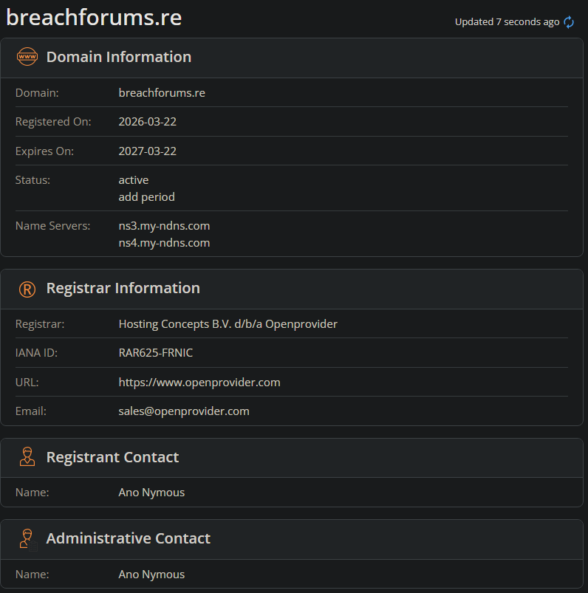This screenshot has width=588, height=593.
Task: Click the R icon for Registrar Information
Action: point(27,289)
